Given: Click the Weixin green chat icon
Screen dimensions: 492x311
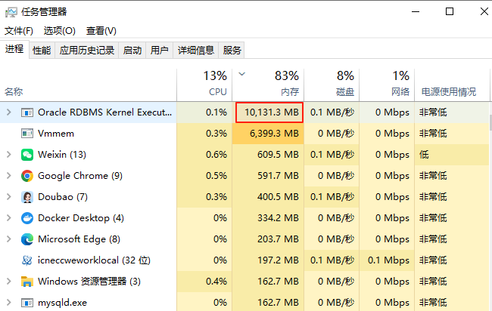Looking at the screenshot, I should pyautogui.click(x=27, y=155).
